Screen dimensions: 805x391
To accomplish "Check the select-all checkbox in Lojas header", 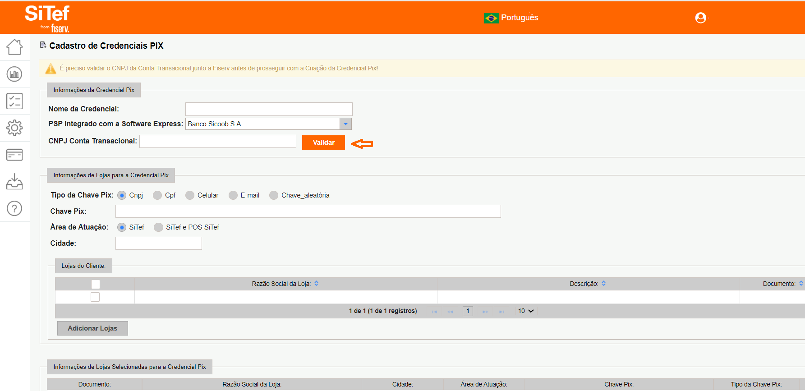I will (x=96, y=284).
